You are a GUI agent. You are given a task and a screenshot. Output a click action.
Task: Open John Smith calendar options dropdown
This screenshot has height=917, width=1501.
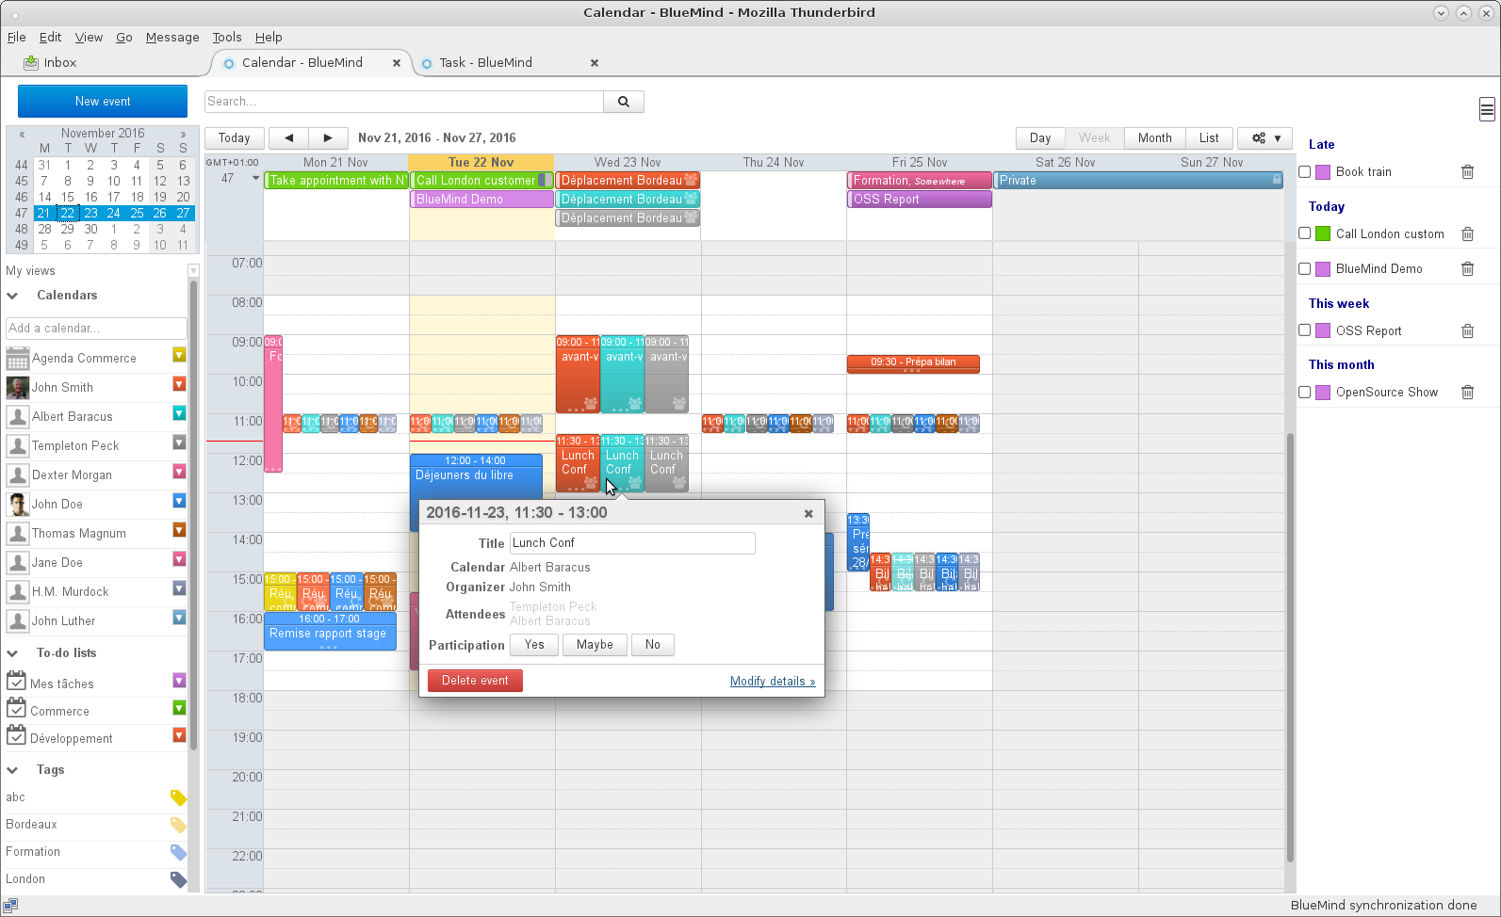[179, 384]
